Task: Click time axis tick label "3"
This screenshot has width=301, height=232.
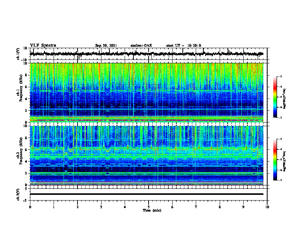Action: 101,207
